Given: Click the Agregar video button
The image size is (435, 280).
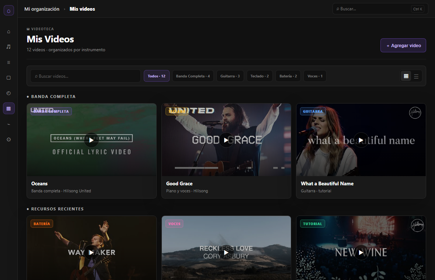Looking at the screenshot, I should (x=403, y=45).
